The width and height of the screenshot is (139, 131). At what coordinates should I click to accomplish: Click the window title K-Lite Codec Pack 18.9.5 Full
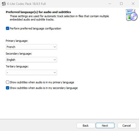tap(26, 4)
